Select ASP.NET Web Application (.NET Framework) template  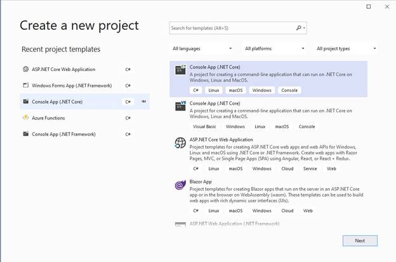click(234, 224)
